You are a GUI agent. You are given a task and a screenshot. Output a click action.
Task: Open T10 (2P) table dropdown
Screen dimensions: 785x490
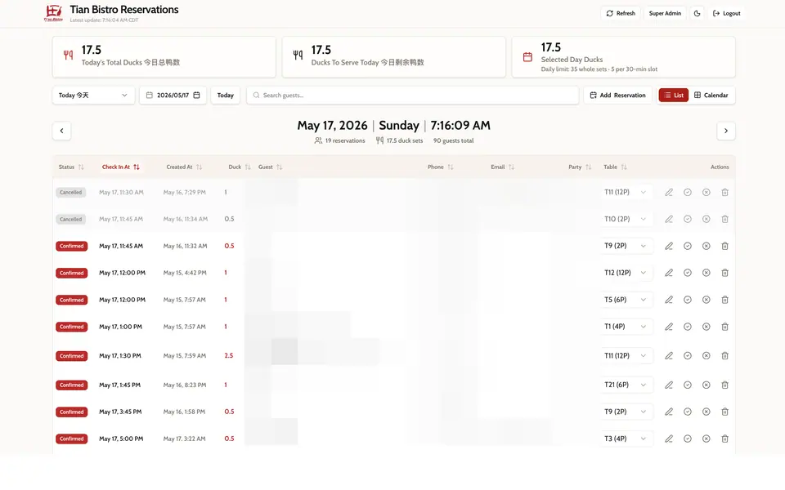[x=626, y=219]
